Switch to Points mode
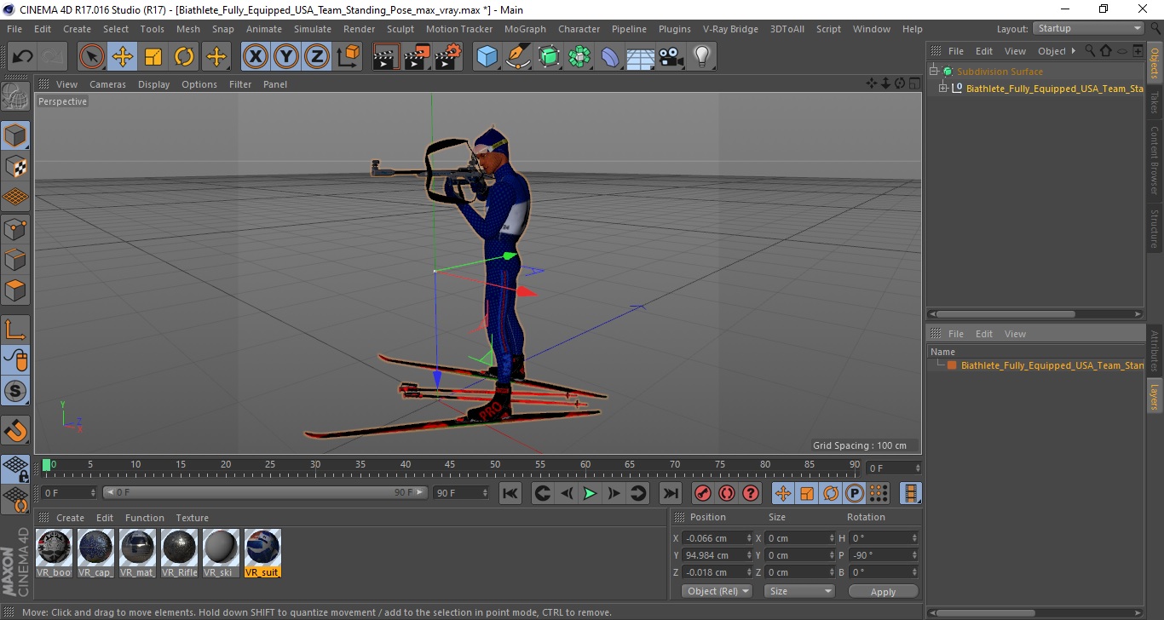 pyautogui.click(x=15, y=228)
